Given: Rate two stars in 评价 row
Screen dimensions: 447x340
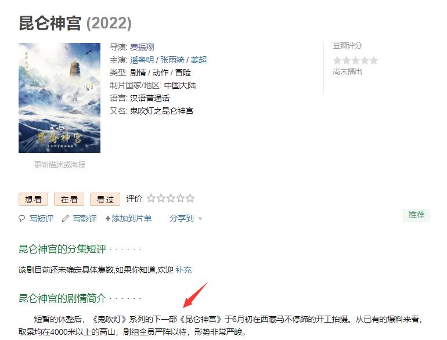Looking at the screenshot, I should click(x=161, y=198).
